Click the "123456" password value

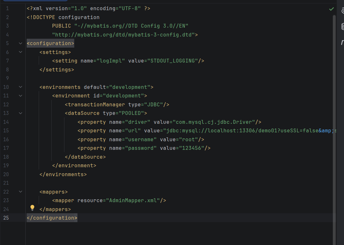pyautogui.click(x=192, y=148)
